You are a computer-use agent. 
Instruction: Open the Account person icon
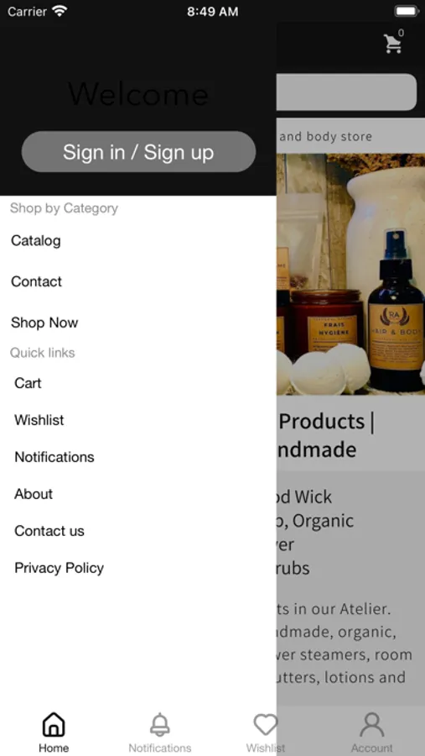[x=371, y=725]
